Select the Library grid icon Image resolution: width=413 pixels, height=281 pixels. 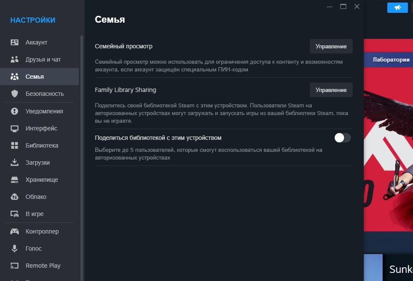click(x=15, y=145)
